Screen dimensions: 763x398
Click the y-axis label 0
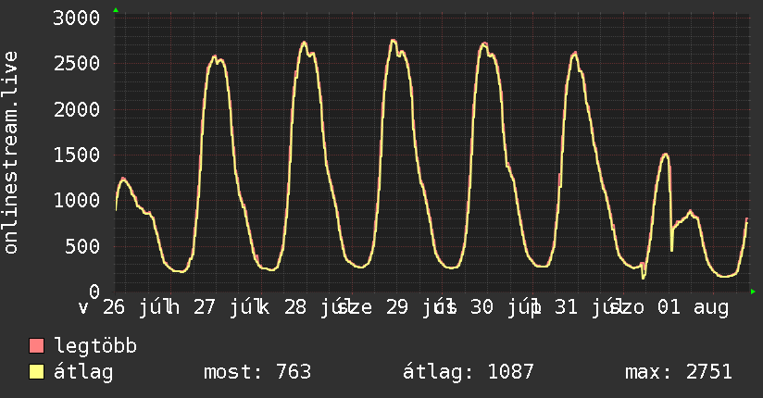94,292
